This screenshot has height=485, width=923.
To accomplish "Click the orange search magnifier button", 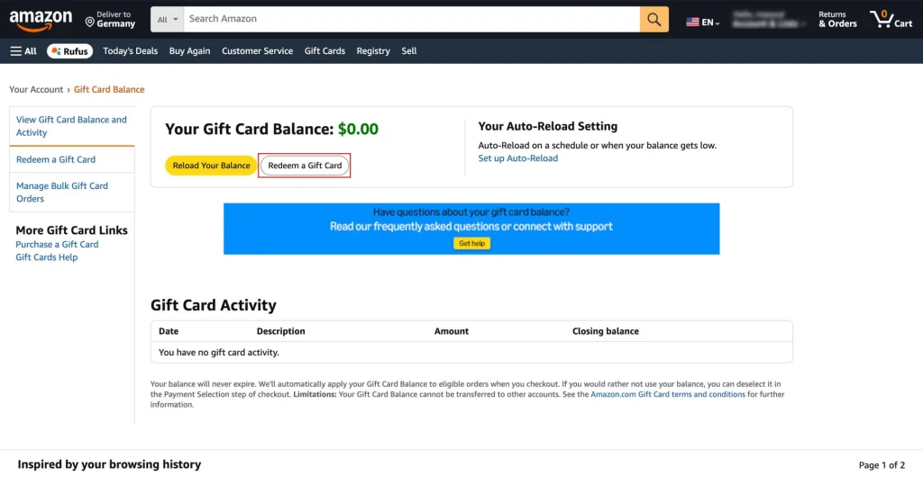I will [x=654, y=20].
